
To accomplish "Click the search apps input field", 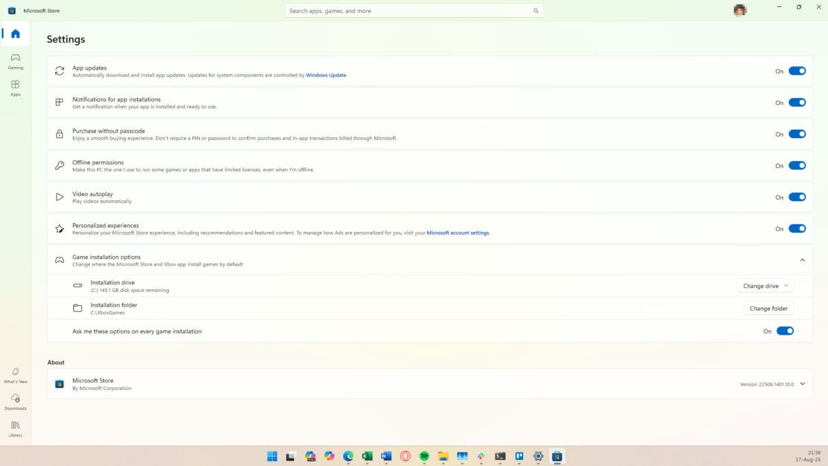I will (x=407, y=11).
